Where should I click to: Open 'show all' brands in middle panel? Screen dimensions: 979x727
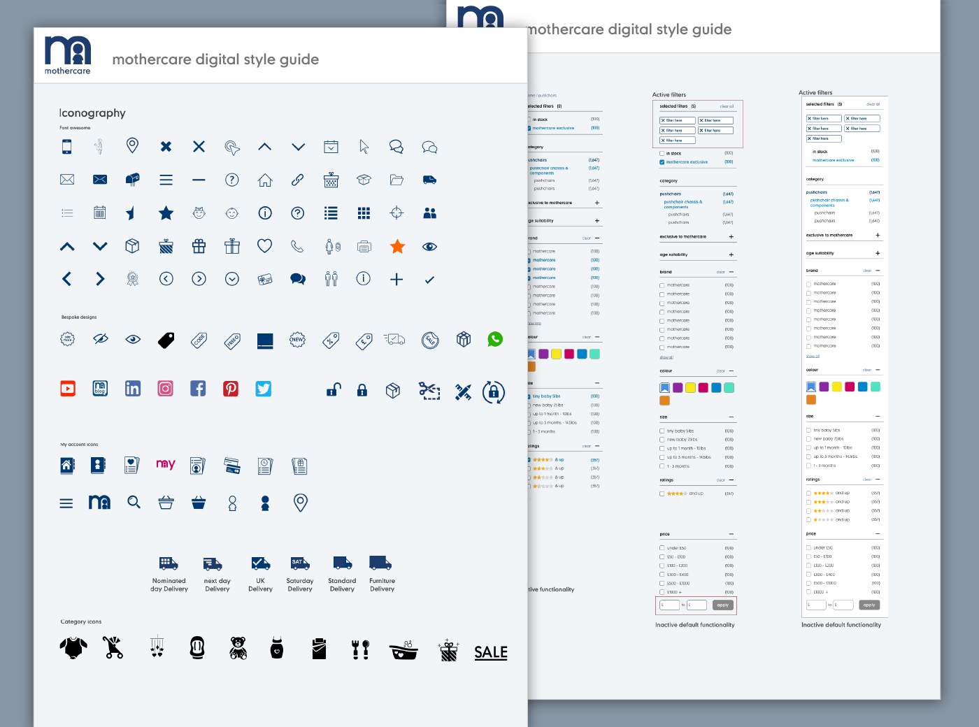point(666,357)
